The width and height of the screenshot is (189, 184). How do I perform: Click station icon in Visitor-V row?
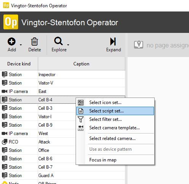coord(5,83)
